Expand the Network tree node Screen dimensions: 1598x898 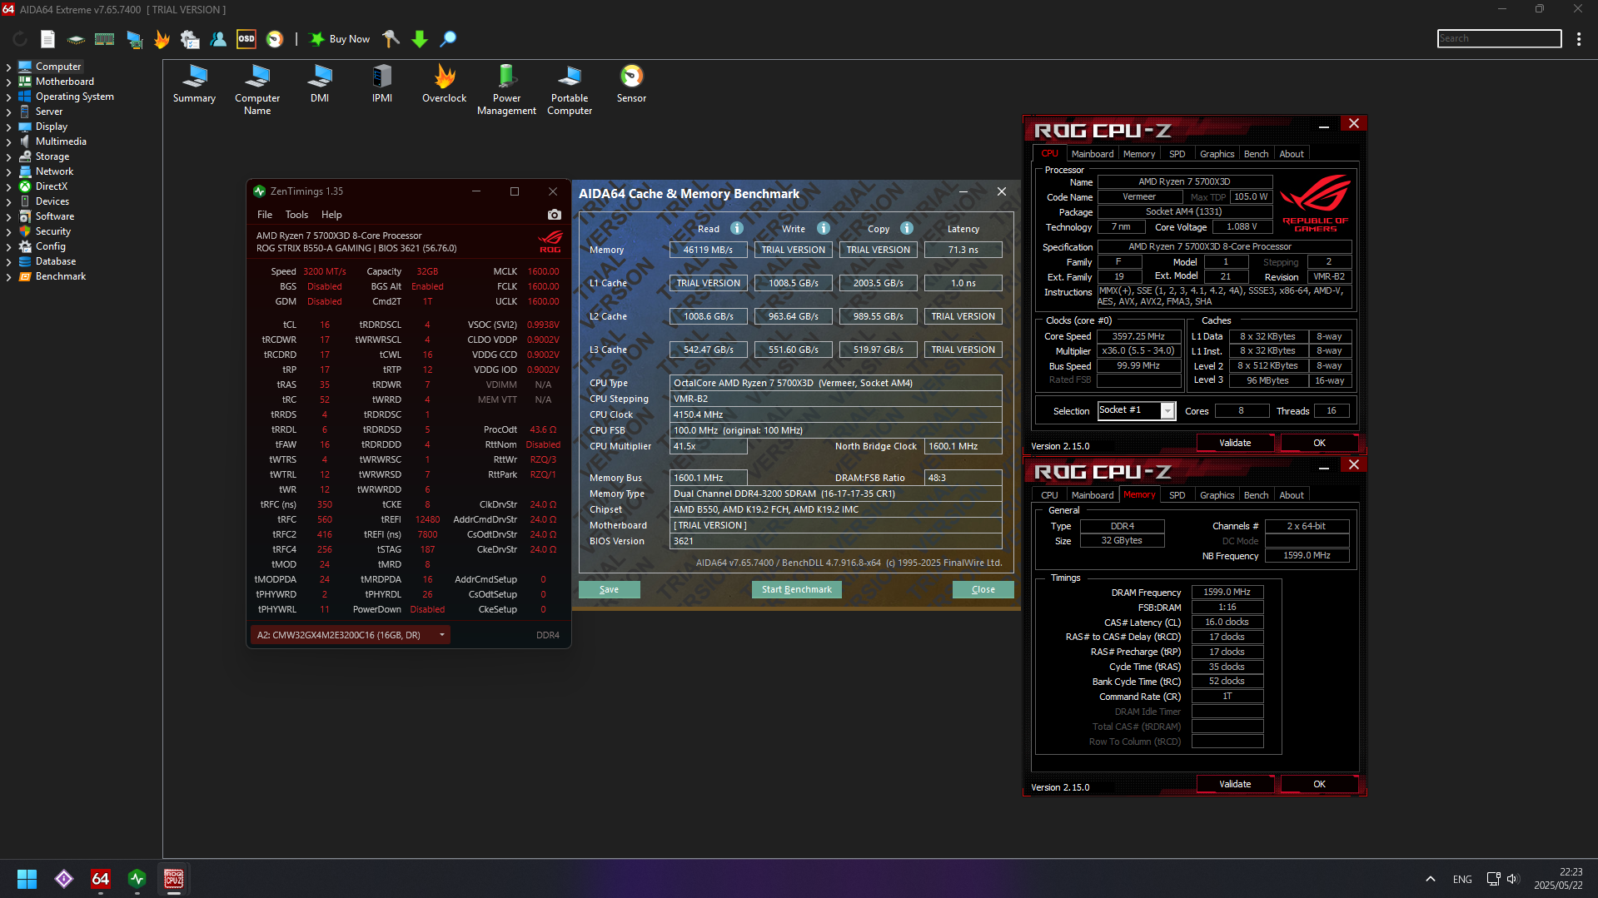point(8,171)
